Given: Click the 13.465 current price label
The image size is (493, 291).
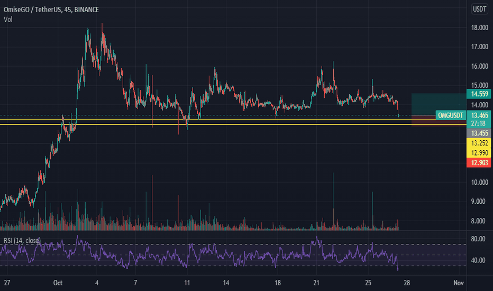Looking at the screenshot, I should (x=479, y=115).
